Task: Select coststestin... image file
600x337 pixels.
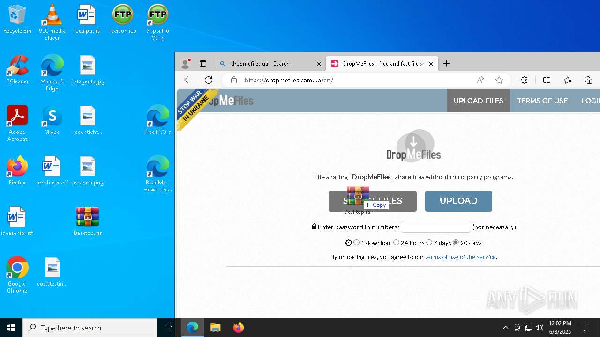Action: coord(52,272)
